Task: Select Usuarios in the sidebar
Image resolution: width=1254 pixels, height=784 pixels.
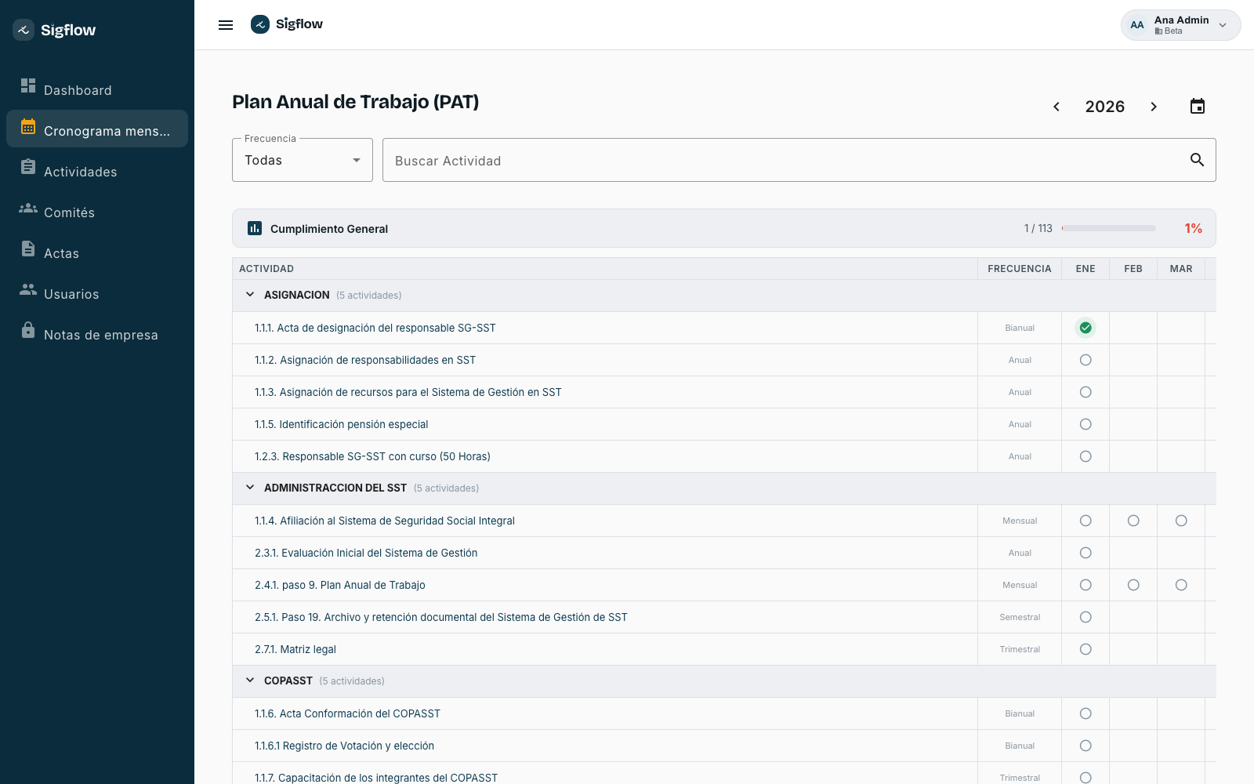Action: click(97, 293)
